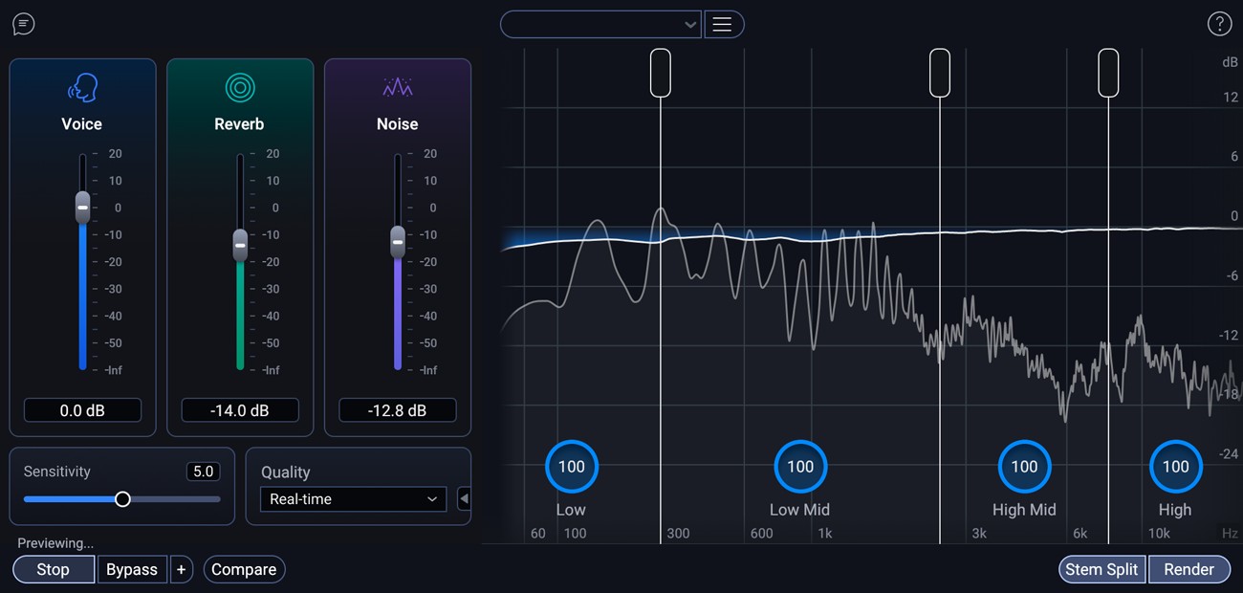Viewport: 1243px width, 593px height.
Task: Adjust the Sensitivity slider handle
Action: 122,498
